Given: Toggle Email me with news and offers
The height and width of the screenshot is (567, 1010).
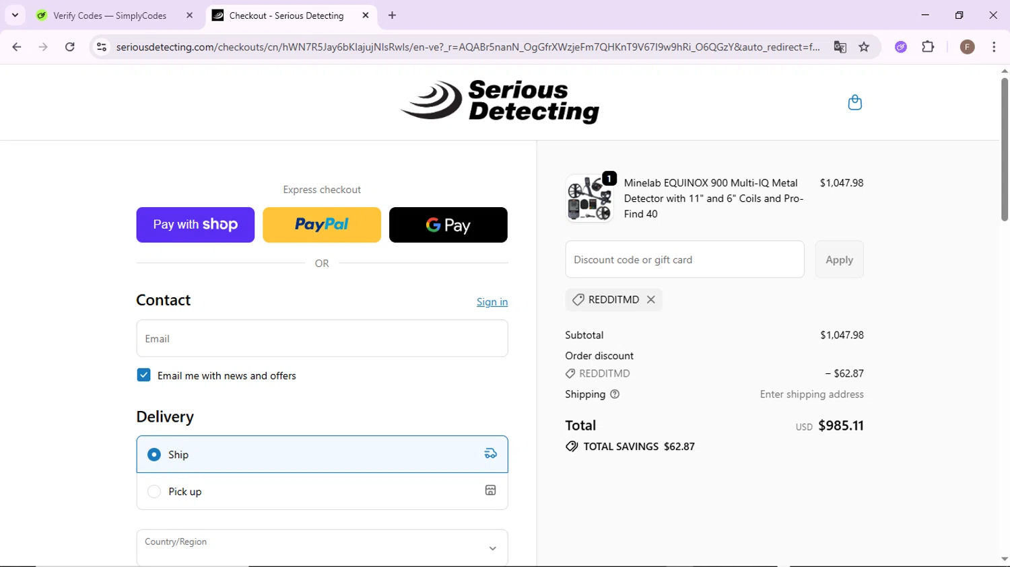Looking at the screenshot, I should point(143,375).
